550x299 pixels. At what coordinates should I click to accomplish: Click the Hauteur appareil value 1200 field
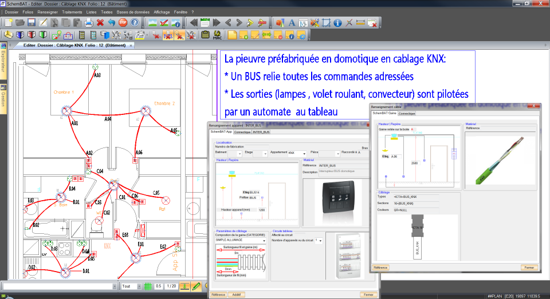(262, 210)
